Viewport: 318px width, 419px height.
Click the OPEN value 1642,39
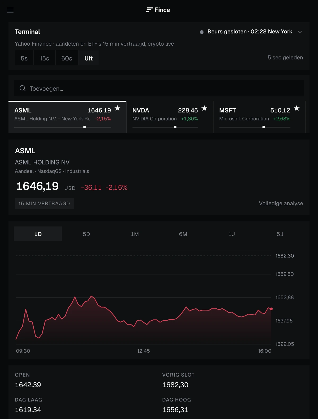point(28,385)
